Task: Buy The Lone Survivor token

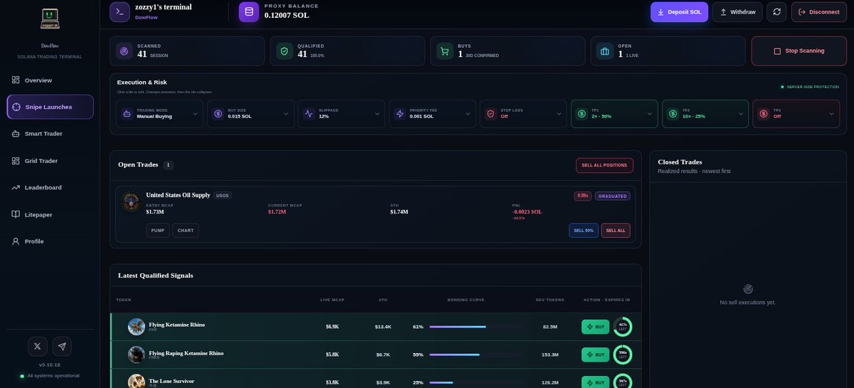Action: tap(596, 382)
